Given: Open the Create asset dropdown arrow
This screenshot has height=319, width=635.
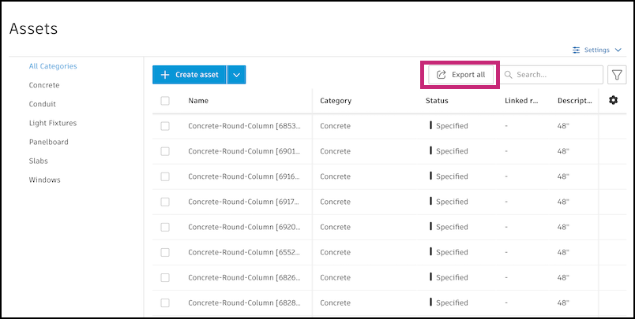Looking at the screenshot, I should [x=237, y=75].
